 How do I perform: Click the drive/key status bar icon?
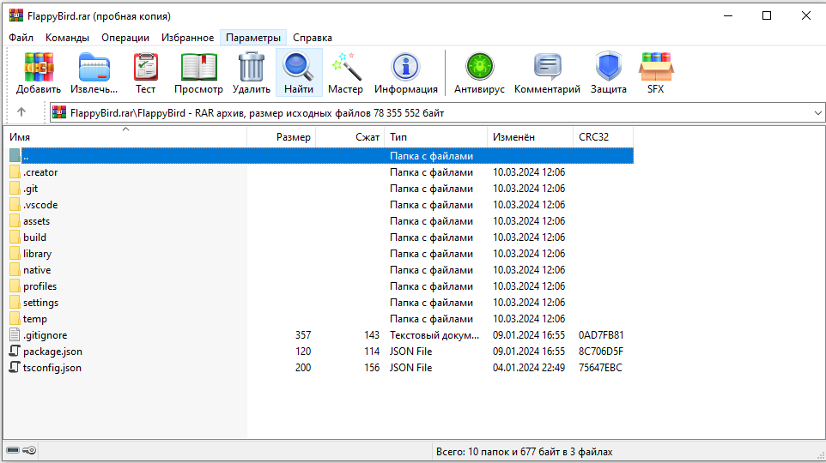pos(21,450)
